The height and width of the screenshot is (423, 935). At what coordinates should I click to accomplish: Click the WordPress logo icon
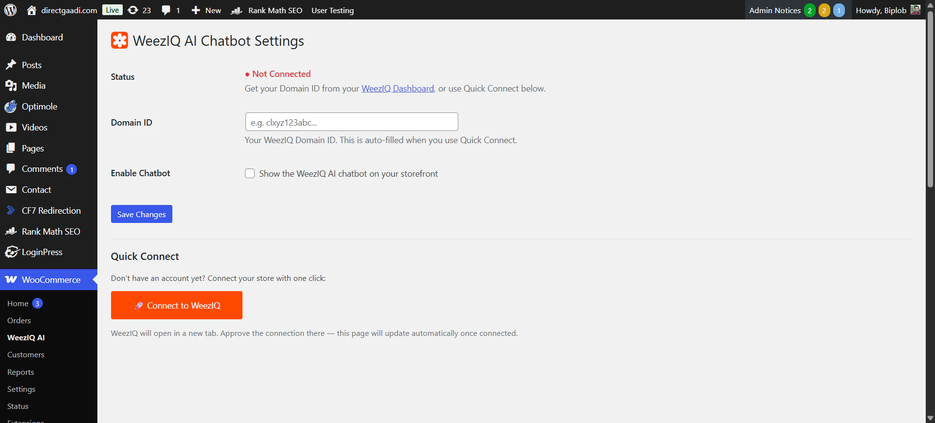click(x=11, y=10)
